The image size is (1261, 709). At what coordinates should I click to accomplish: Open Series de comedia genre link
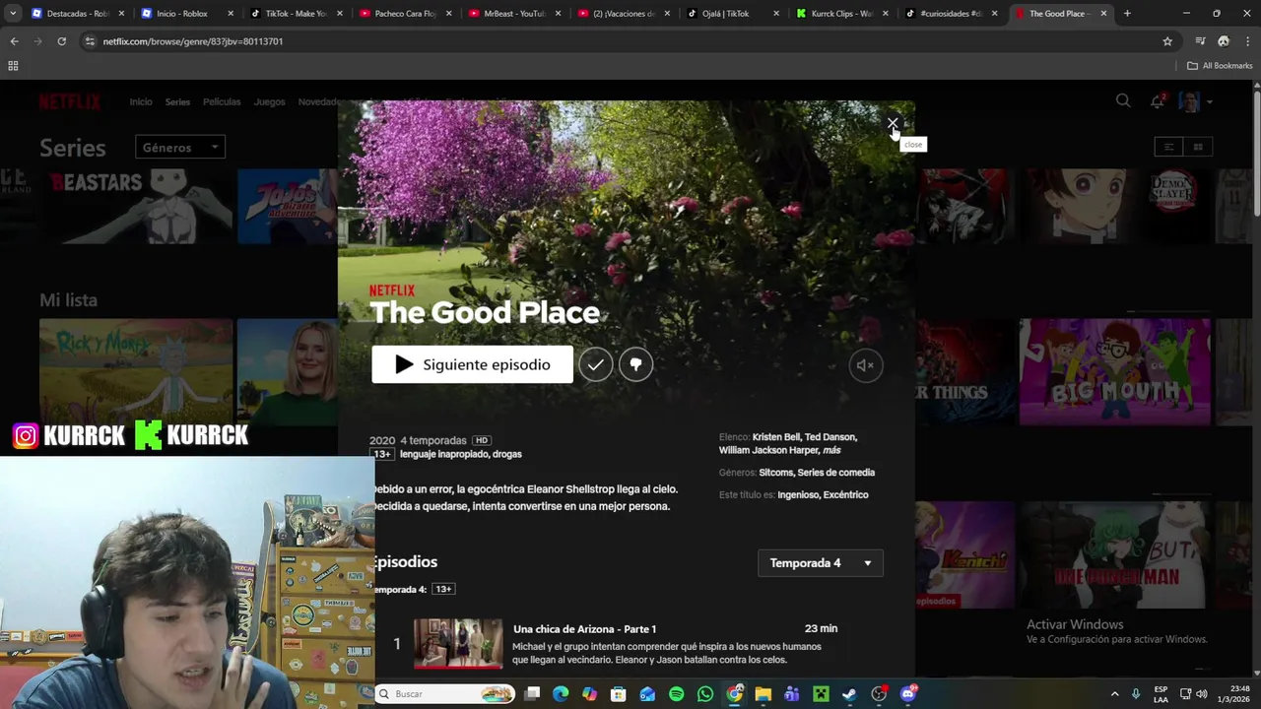836,473
